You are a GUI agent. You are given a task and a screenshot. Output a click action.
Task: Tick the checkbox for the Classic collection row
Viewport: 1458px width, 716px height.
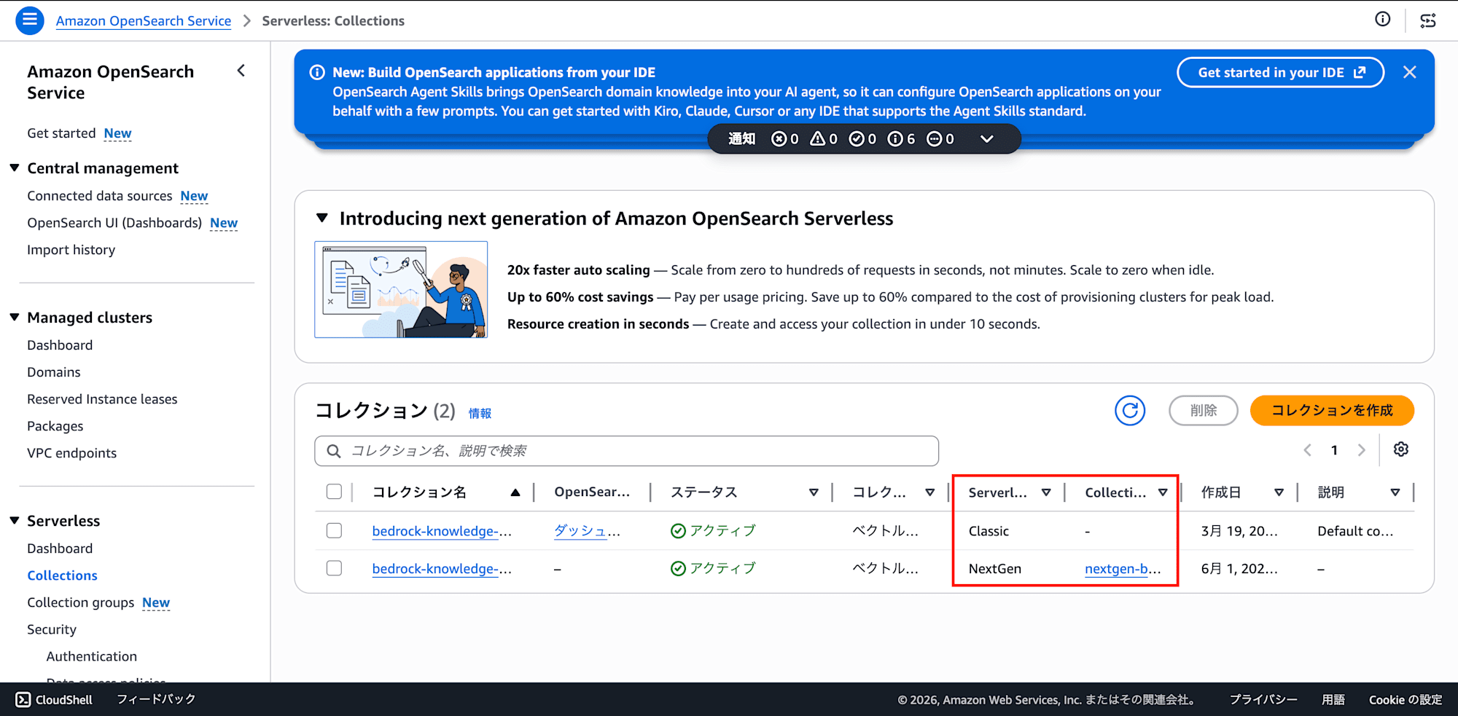coord(334,530)
